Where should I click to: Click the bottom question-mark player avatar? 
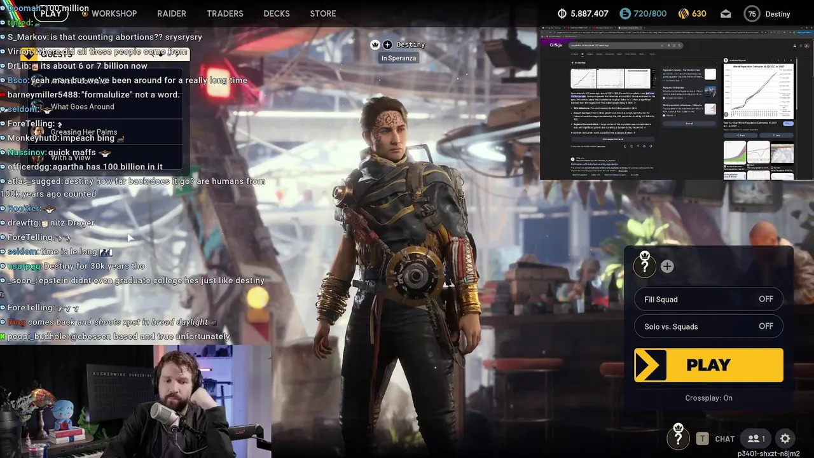click(x=678, y=438)
